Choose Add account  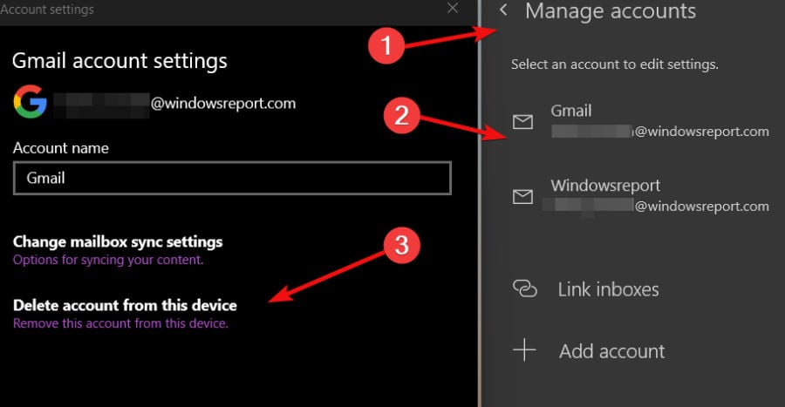tap(589, 351)
